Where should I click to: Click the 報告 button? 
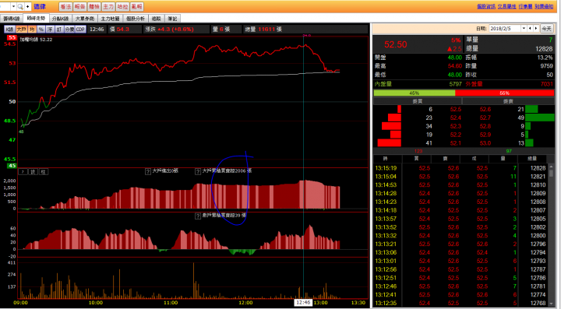pos(79,6)
